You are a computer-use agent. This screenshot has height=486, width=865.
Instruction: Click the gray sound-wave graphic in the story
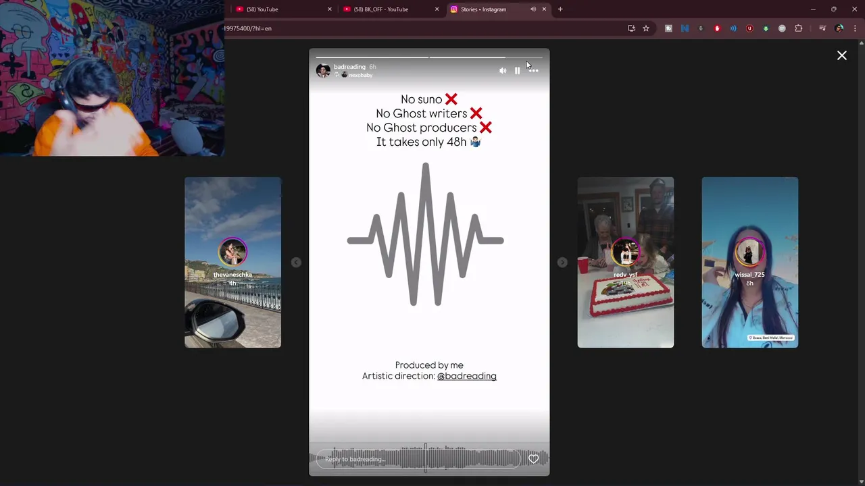point(426,234)
